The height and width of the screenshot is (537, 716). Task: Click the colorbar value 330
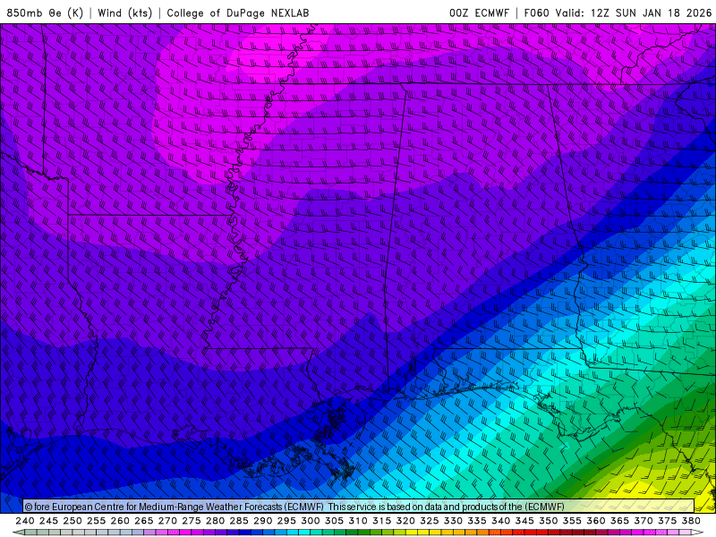[453, 521]
